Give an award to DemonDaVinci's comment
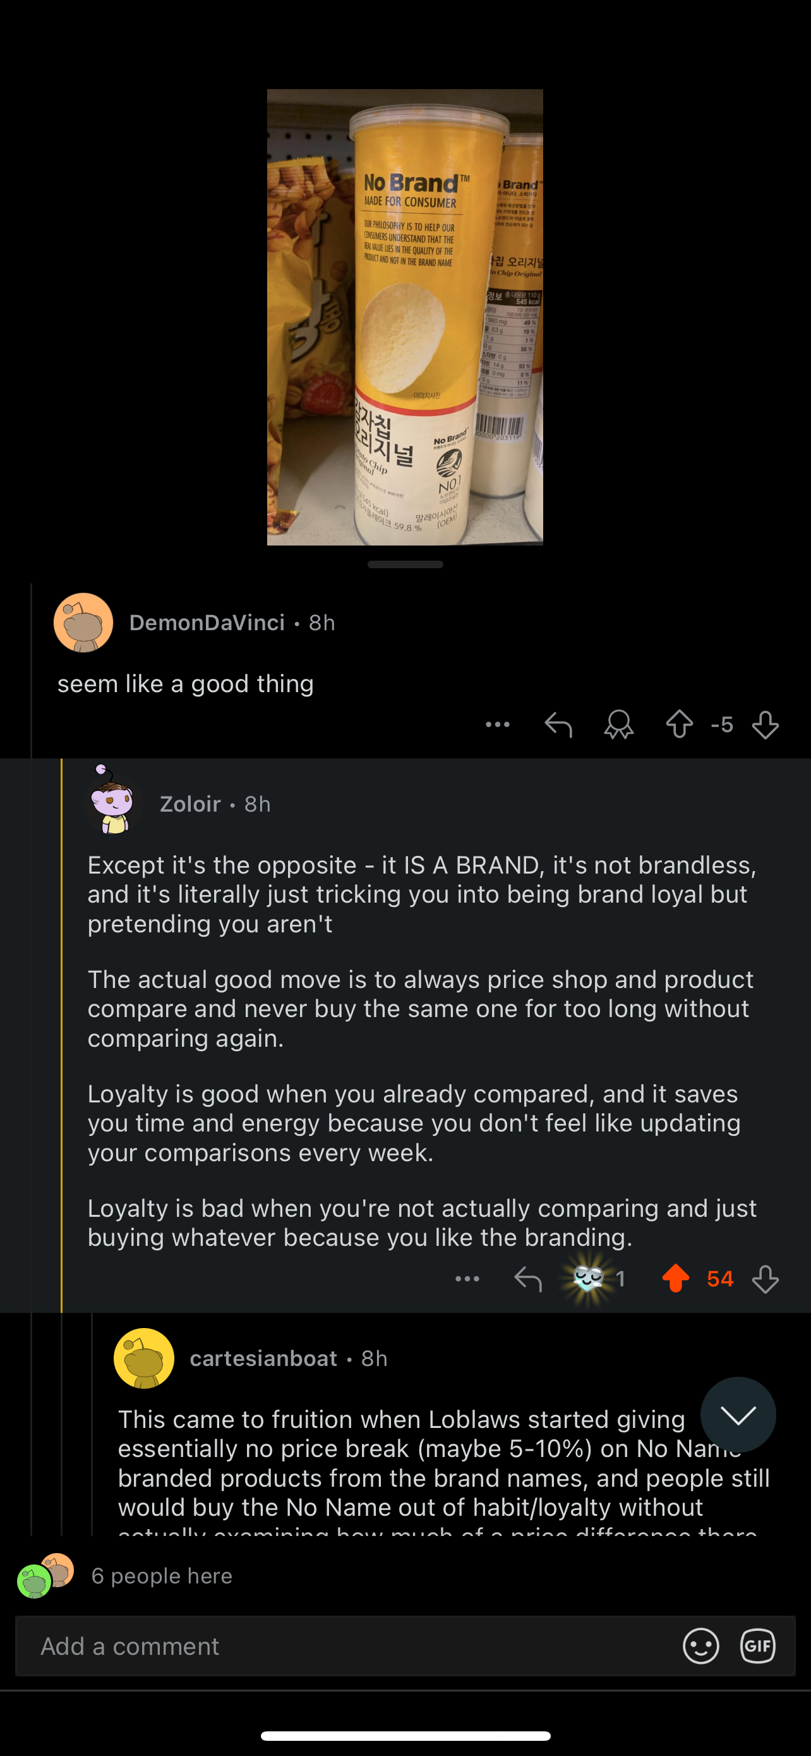The image size is (811, 1756). tap(618, 724)
